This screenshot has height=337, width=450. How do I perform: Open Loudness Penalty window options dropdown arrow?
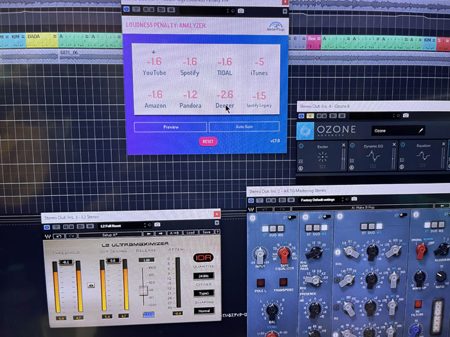[x=285, y=12]
